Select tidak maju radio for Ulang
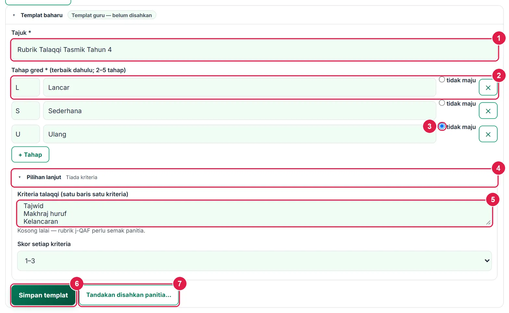509x313 pixels. (442, 126)
